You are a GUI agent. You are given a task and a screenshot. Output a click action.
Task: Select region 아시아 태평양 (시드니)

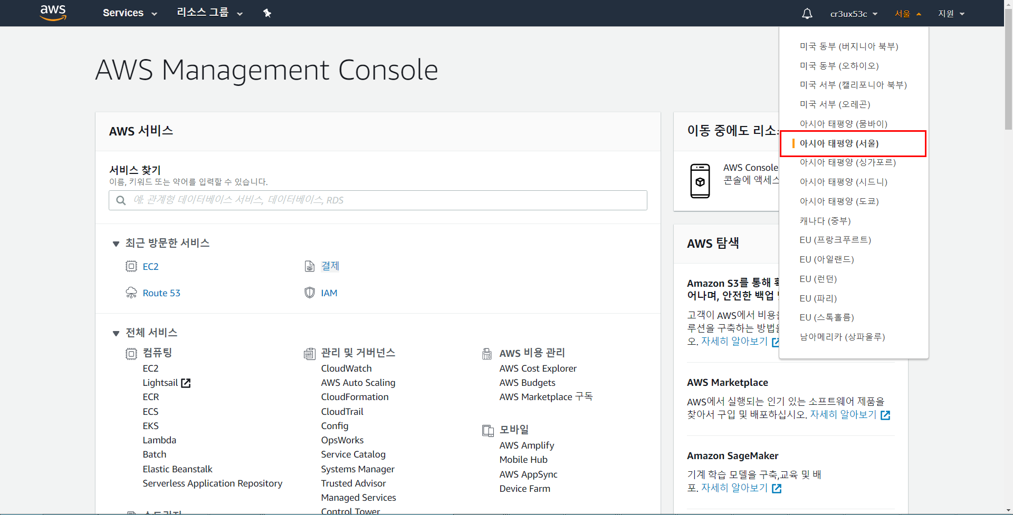pos(843,182)
